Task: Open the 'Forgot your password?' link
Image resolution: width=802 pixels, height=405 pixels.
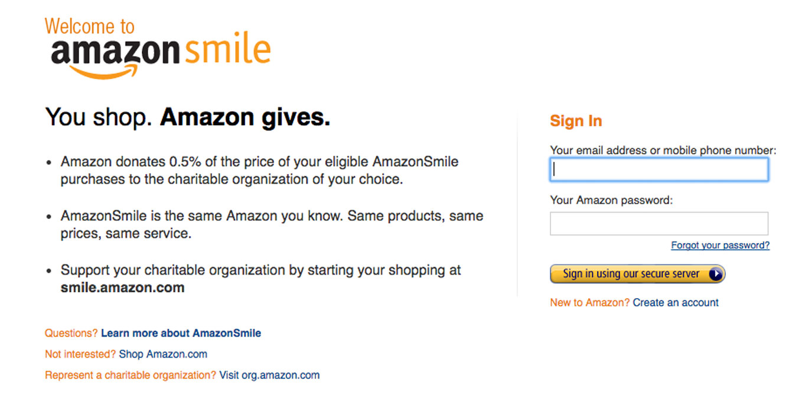Action: click(720, 246)
